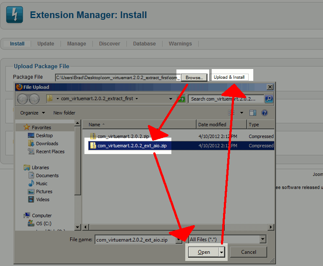Click the OS (C:) drive icon
Image resolution: width=323 pixels, height=266 pixels.
pyautogui.click(x=31, y=223)
